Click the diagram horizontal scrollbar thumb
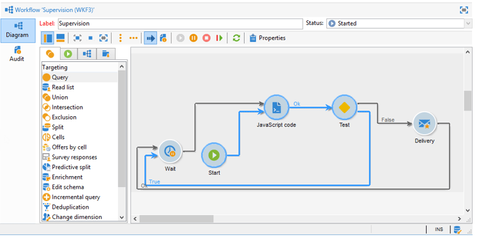479x240 pixels. pyautogui.click(x=176, y=219)
